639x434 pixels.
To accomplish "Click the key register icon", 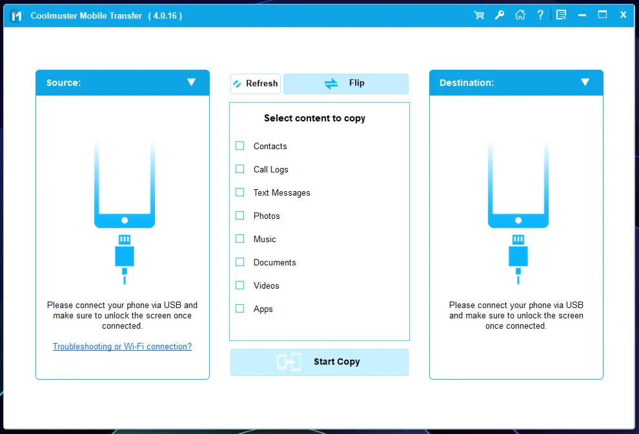I will point(499,15).
